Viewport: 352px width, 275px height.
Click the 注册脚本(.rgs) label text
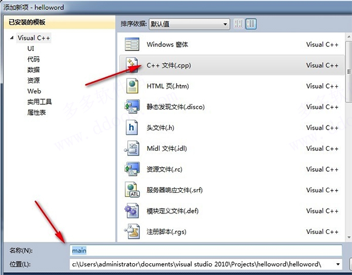point(167,232)
